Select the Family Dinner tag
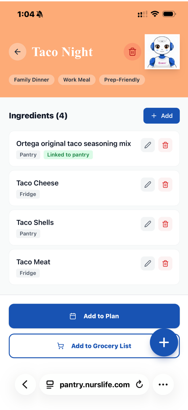Screen dimensions: 188x410 pyautogui.click(x=31, y=80)
